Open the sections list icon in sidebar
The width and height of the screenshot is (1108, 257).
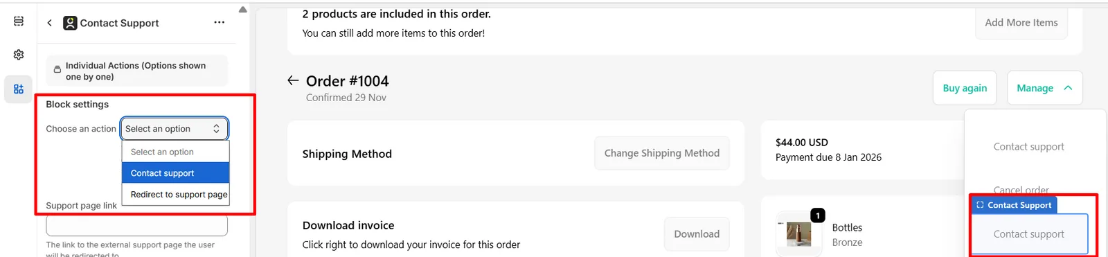coord(19,21)
